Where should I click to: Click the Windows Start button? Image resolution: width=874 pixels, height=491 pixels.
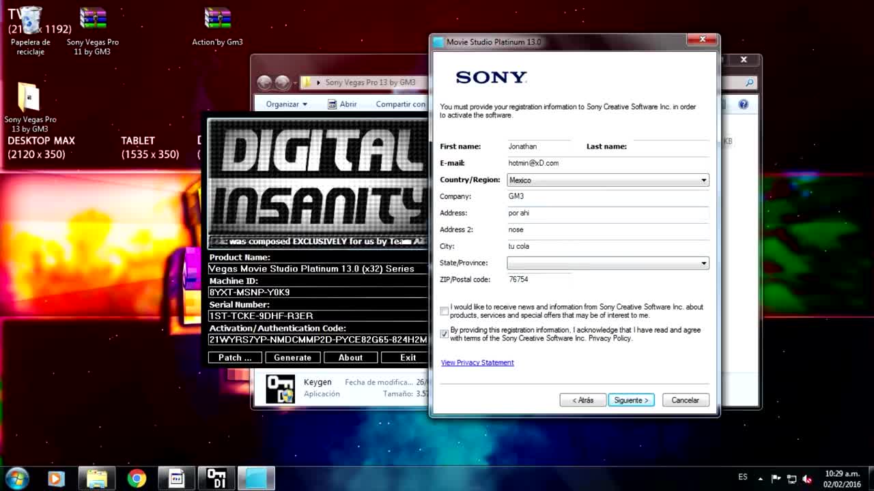pos(16,478)
